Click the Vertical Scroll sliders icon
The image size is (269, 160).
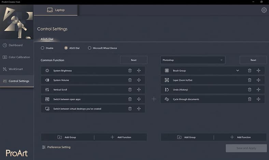point(47,90)
